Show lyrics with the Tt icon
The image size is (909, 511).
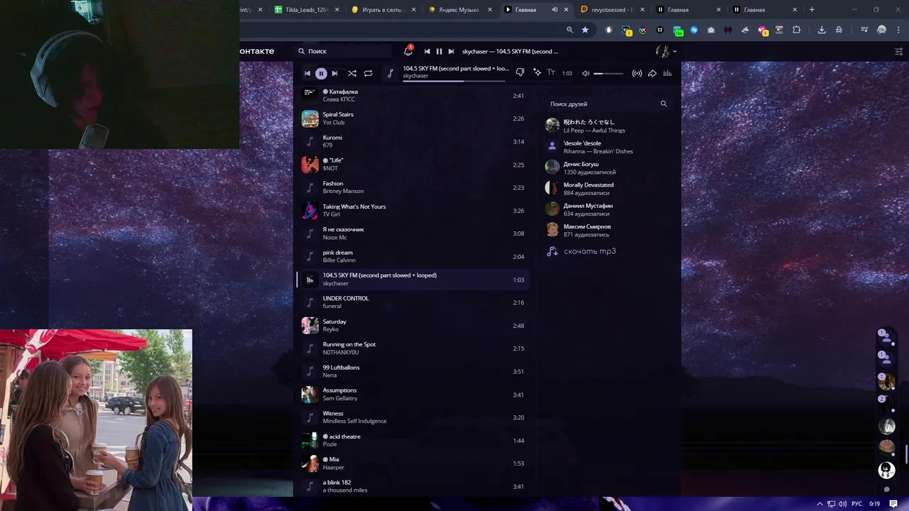click(550, 72)
